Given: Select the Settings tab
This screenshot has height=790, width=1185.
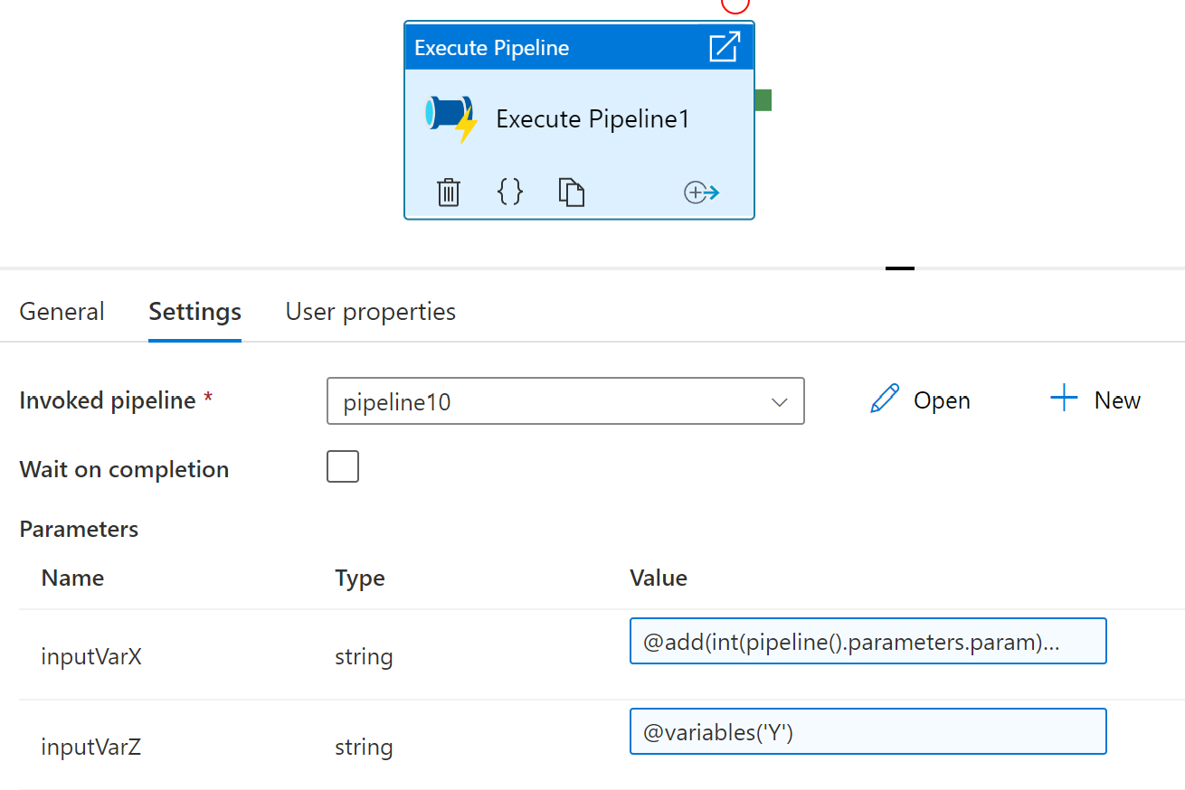Looking at the screenshot, I should point(194,312).
